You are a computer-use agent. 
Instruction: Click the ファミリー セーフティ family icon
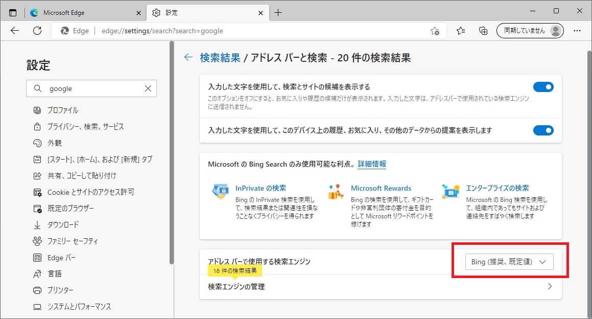click(37, 241)
